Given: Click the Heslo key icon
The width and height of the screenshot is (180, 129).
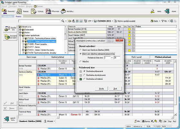Looking at the screenshot, I should click(153, 11).
